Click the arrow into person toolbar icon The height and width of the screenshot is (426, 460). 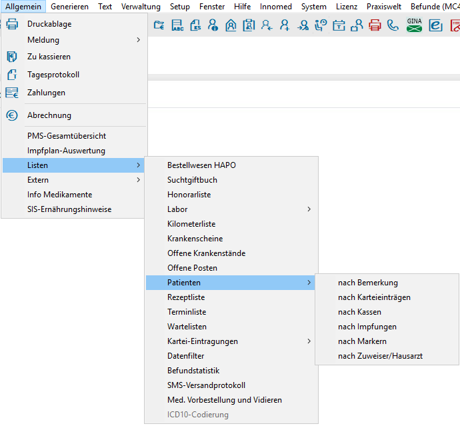click(x=303, y=25)
